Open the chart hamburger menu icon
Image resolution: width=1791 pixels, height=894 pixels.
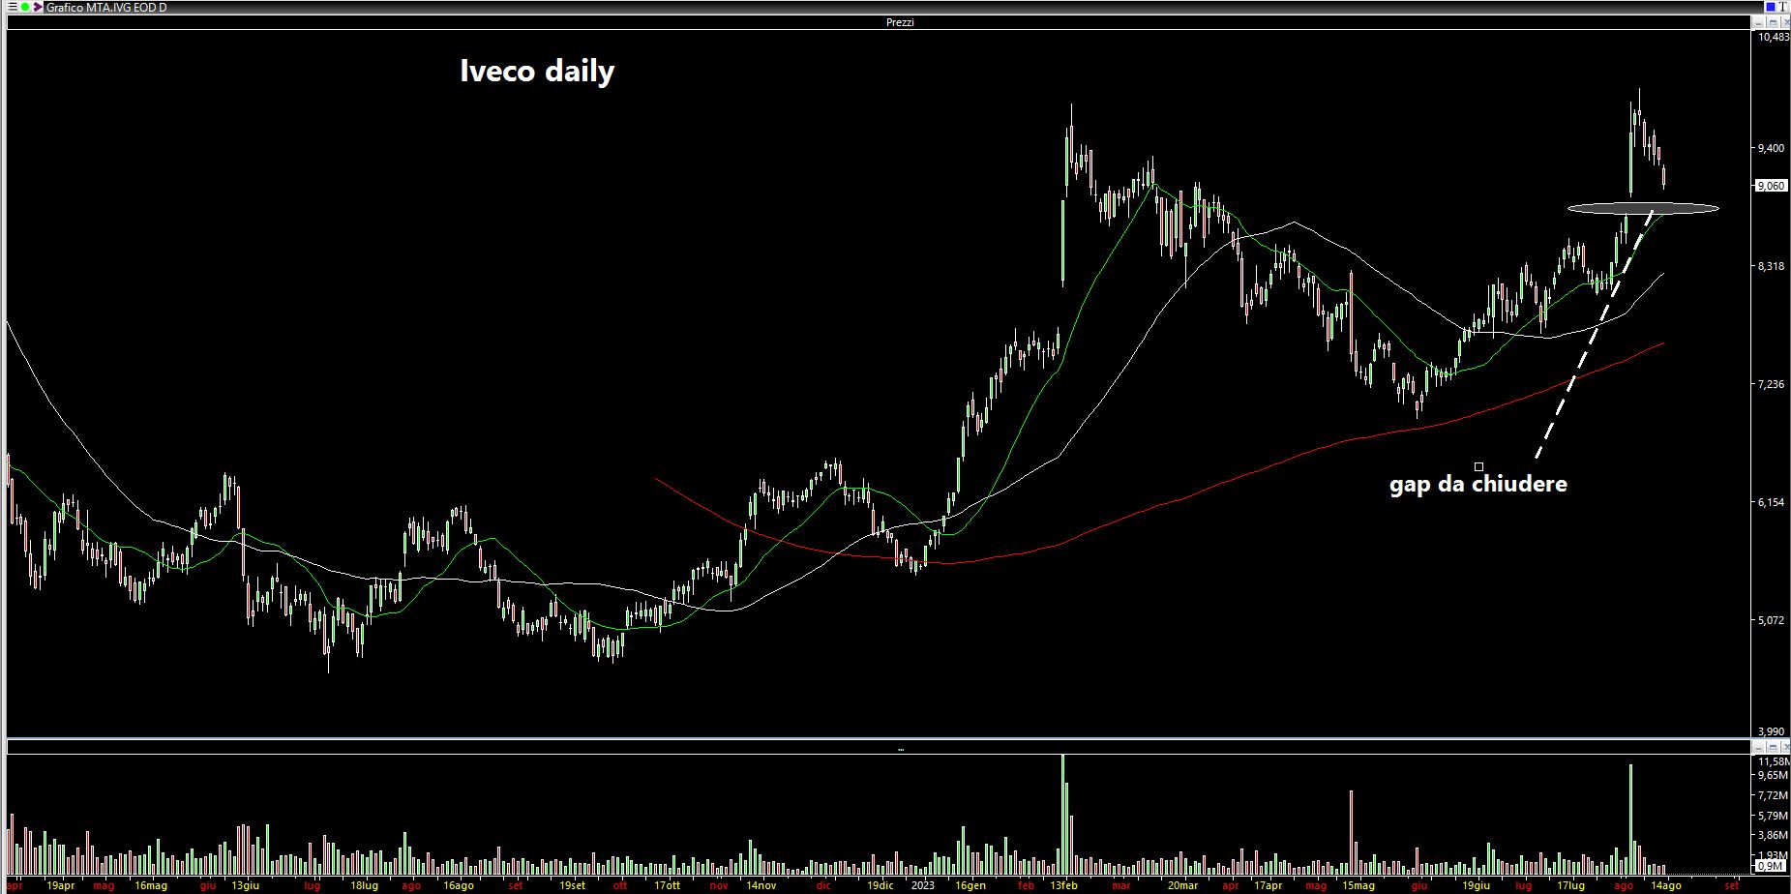click(13, 7)
